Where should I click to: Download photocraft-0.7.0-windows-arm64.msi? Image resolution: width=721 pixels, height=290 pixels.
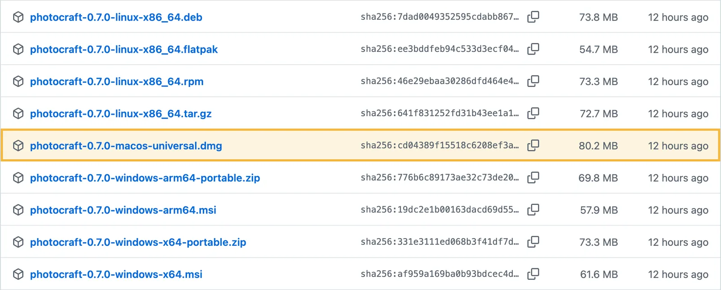(123, 210)
